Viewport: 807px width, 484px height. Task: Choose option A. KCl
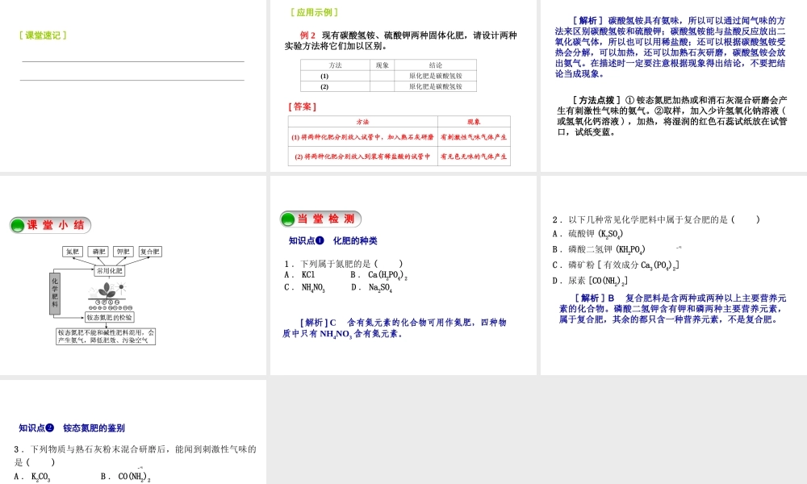point(299,274)
